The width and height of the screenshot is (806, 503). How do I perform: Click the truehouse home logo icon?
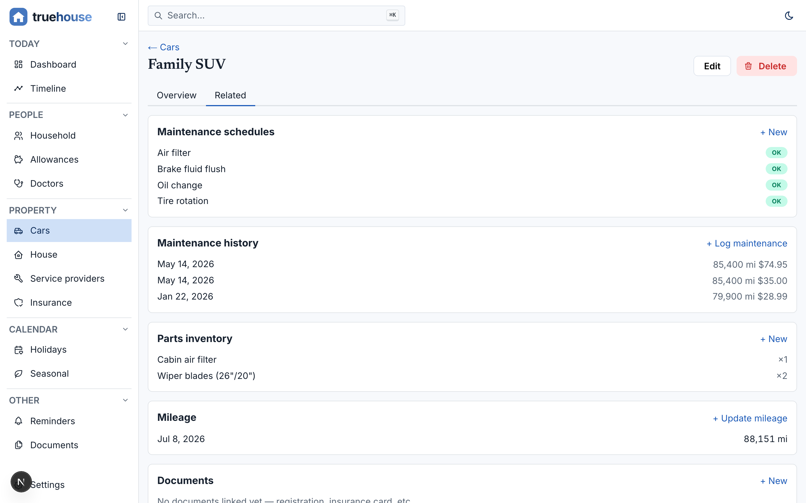18,17
